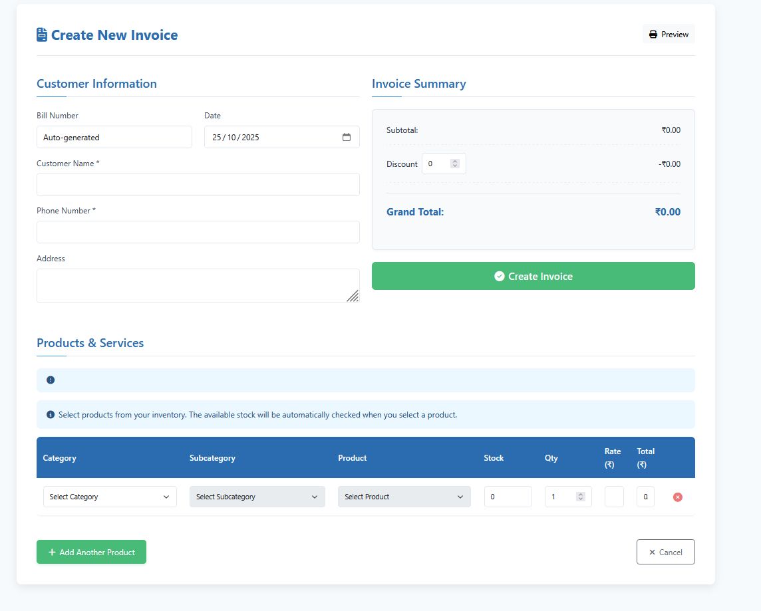Click the X icon inside the Cancel button

tap(652, 552)
